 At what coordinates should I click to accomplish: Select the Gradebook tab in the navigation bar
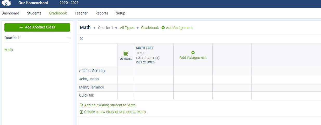tap(58, 13)
